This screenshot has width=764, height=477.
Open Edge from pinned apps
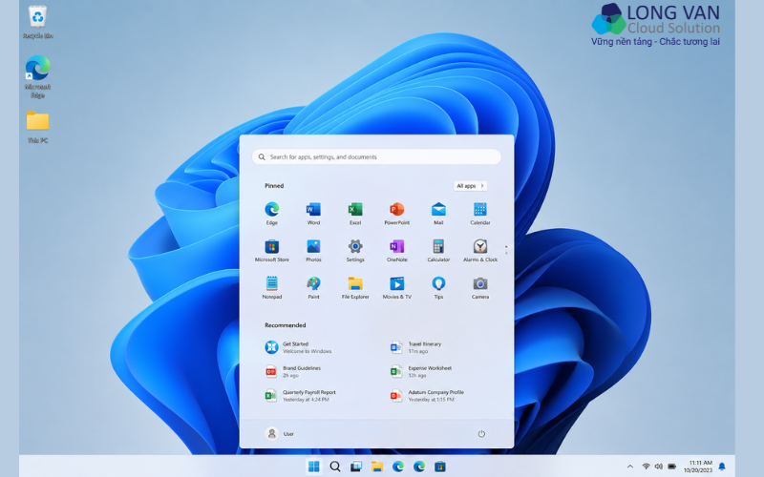coord(272,214)
